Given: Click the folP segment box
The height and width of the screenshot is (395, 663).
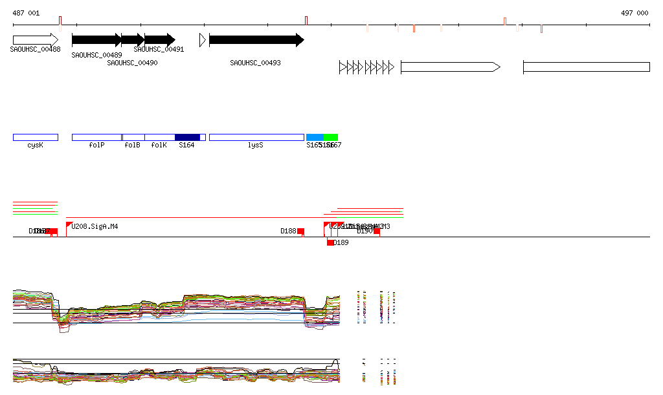Looking at the screenshot, I should point(96,137).
